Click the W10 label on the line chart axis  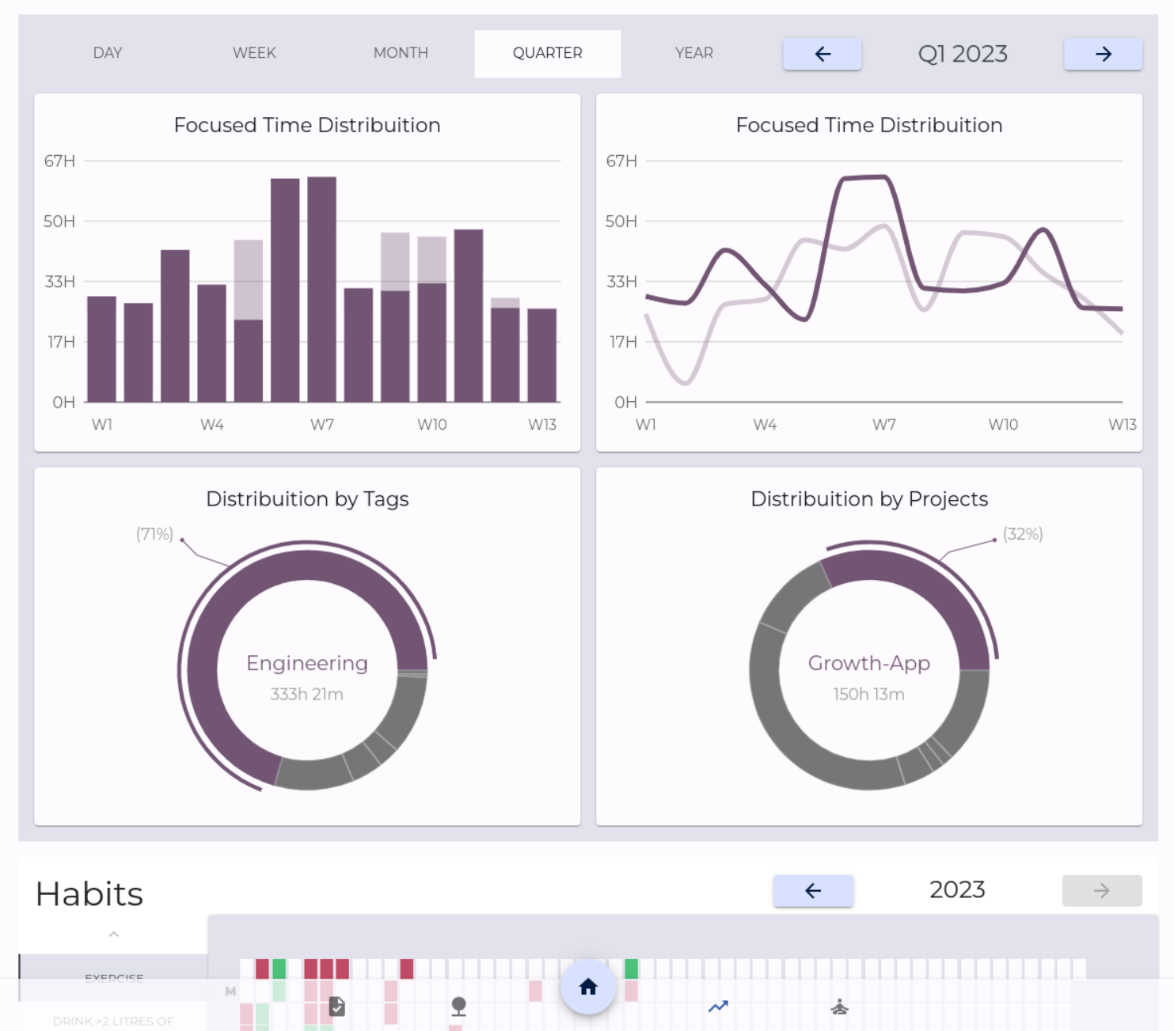point(1003,425)
